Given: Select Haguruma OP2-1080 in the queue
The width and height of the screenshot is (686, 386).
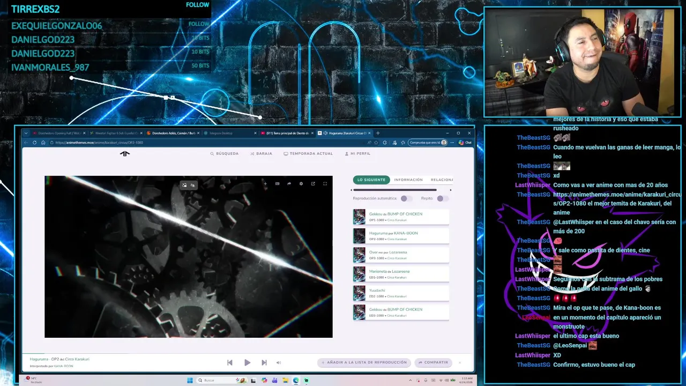Looking at the screenshot, I should pyautogui.click(x=401, y=236).
